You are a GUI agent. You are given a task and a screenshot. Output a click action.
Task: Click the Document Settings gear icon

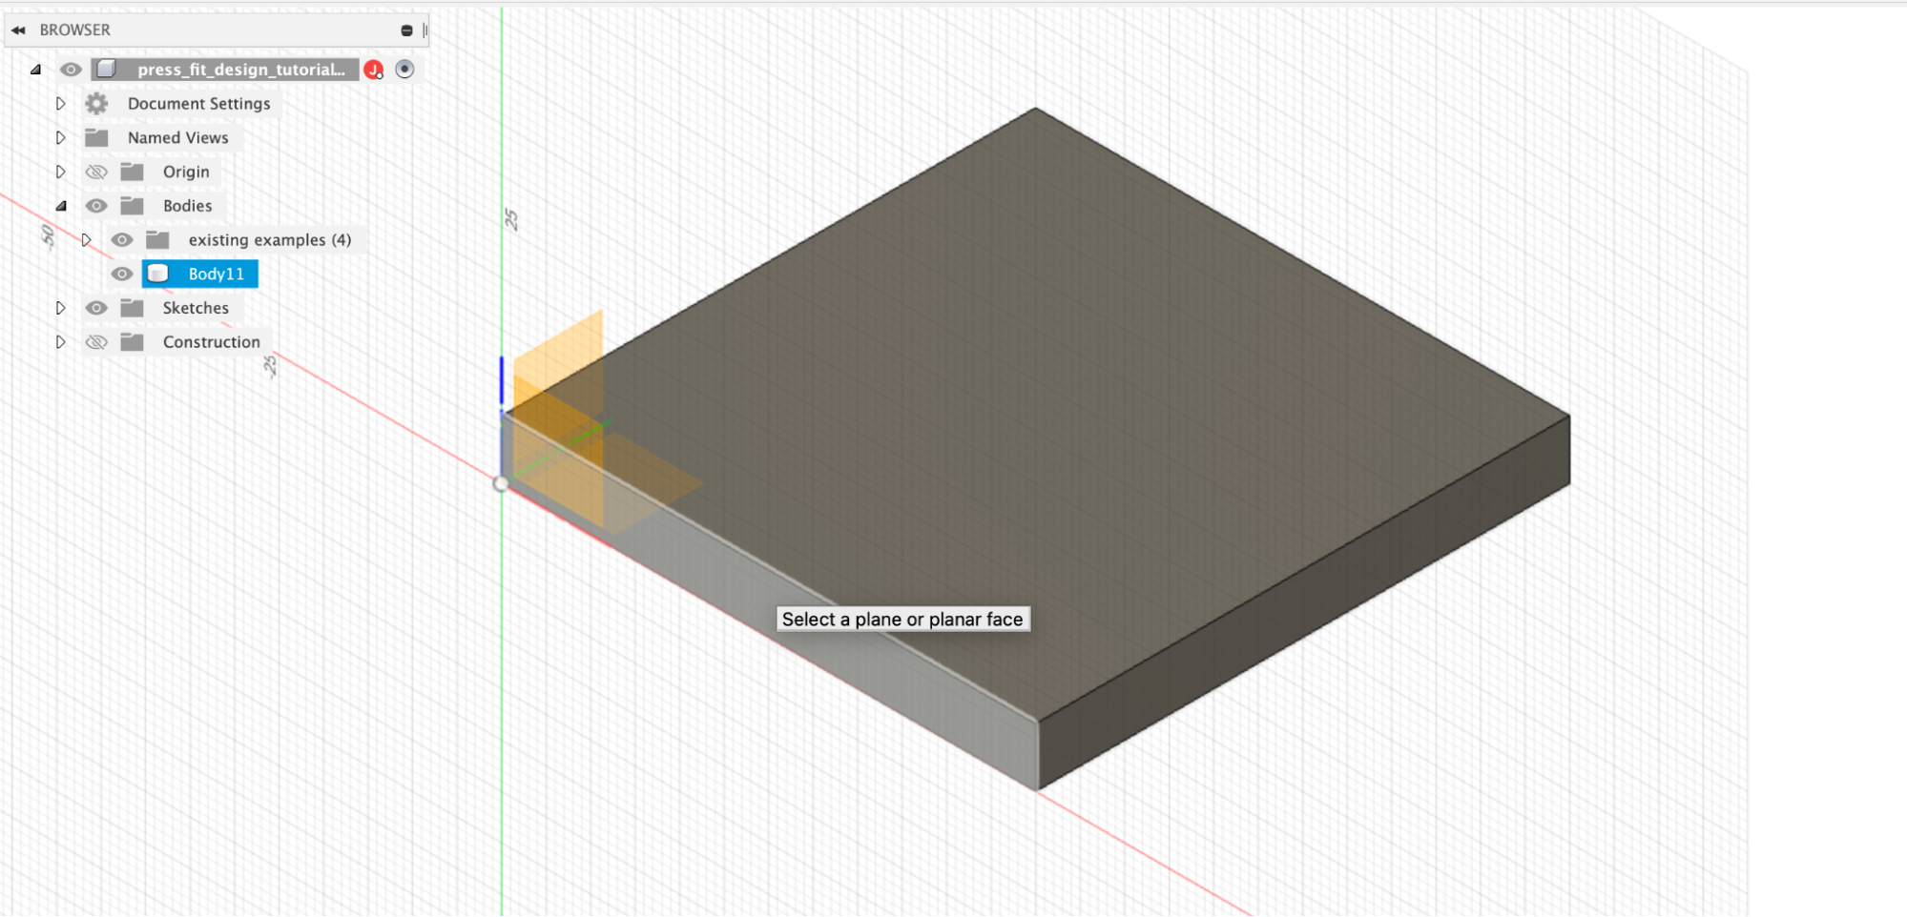(x=96, y=103)
